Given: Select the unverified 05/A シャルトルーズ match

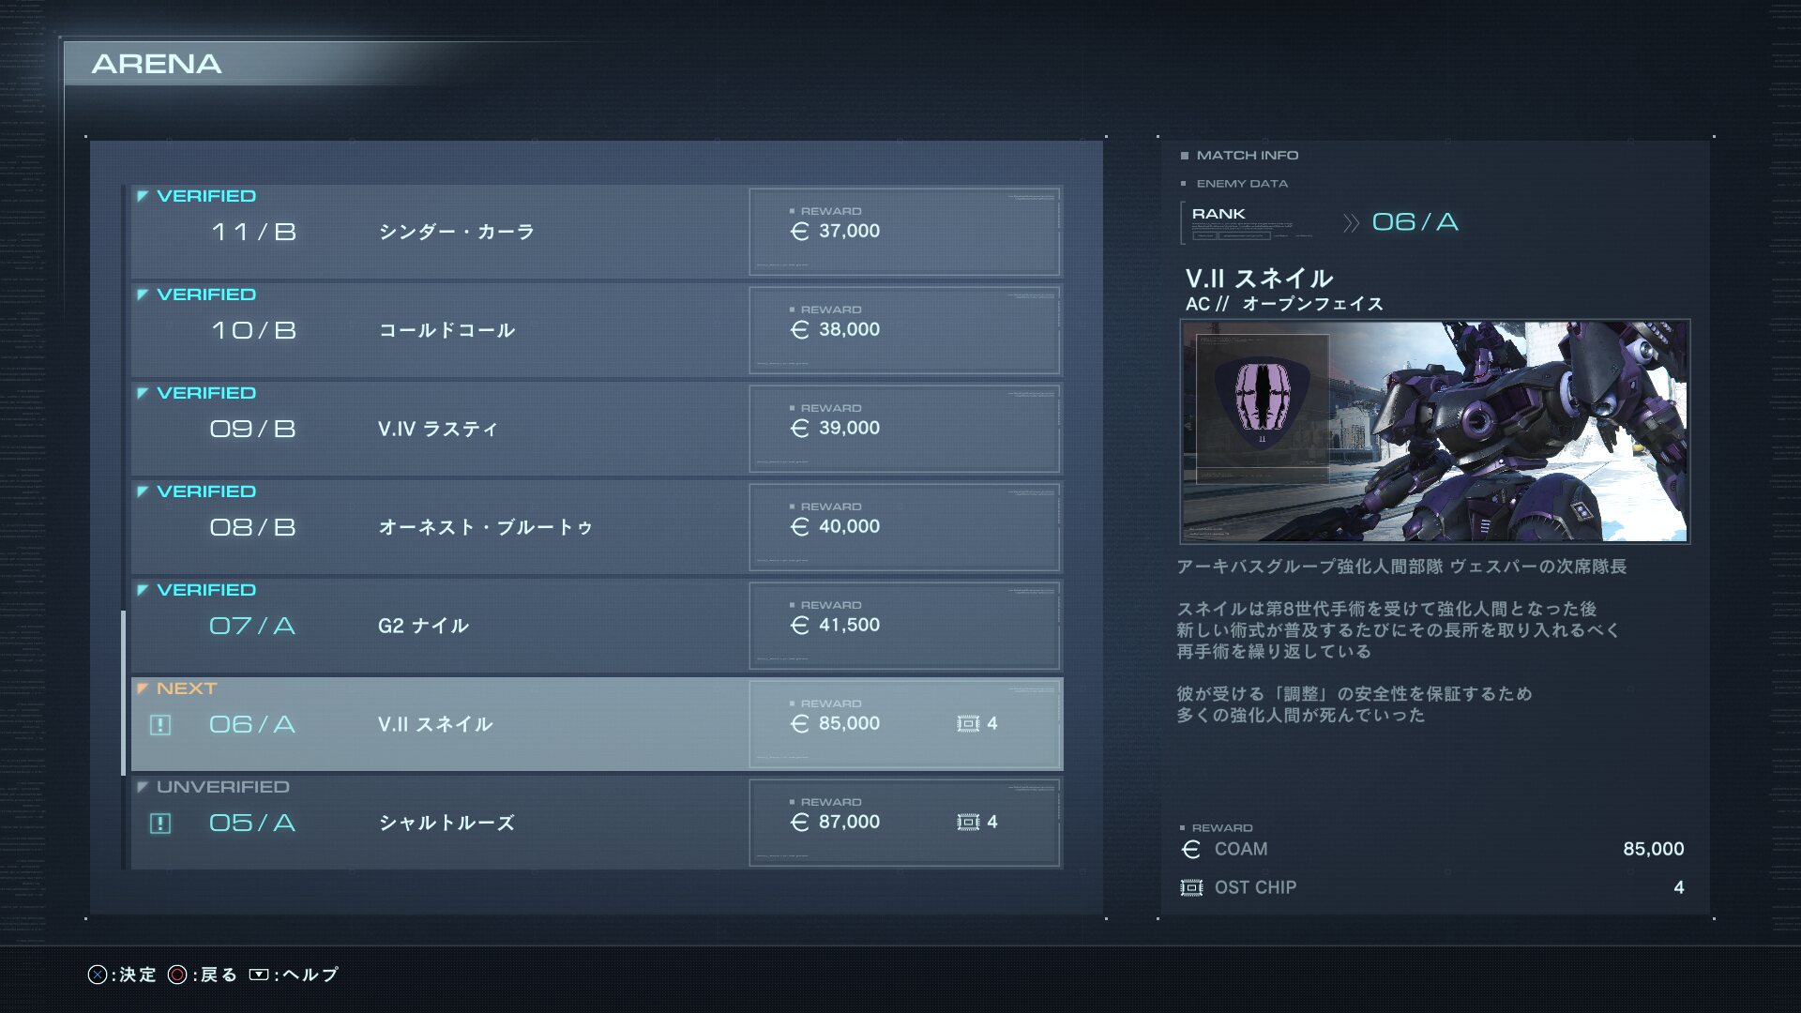Looking at the screenshot, I should 597,823.
